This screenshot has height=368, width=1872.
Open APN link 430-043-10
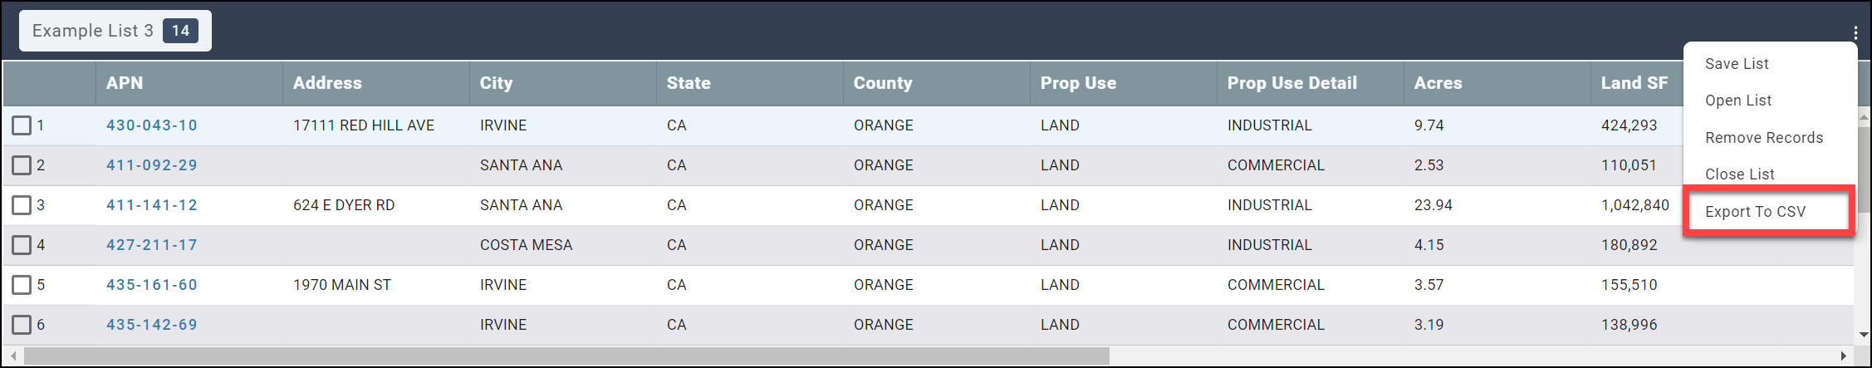click(151, 125)
